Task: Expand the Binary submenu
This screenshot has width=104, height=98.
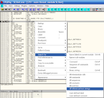Action: [51, 29]
